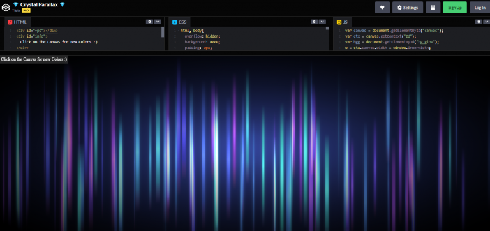This screenshot has height=231, width=490.
Task: Expand the JS editor dropdown chevron
Action: coord(486,22)
